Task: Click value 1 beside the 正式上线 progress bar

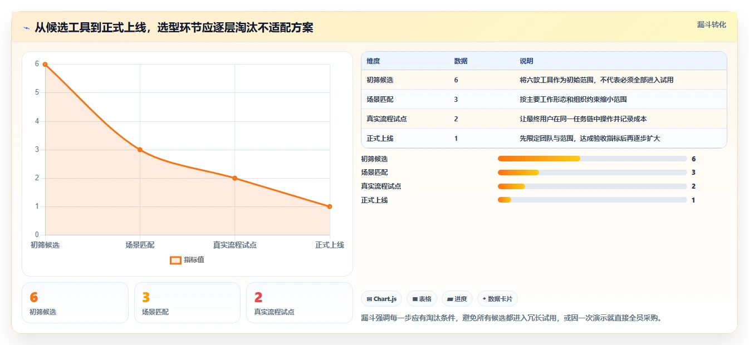Action: click(693, 200)
